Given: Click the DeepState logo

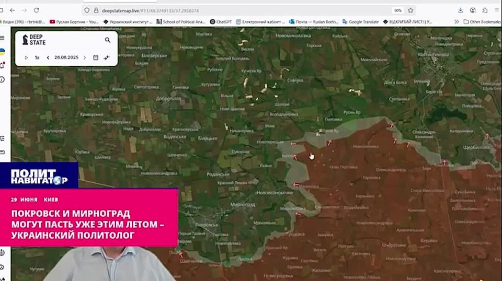Looking at the screenshot, I should [34, 40].
